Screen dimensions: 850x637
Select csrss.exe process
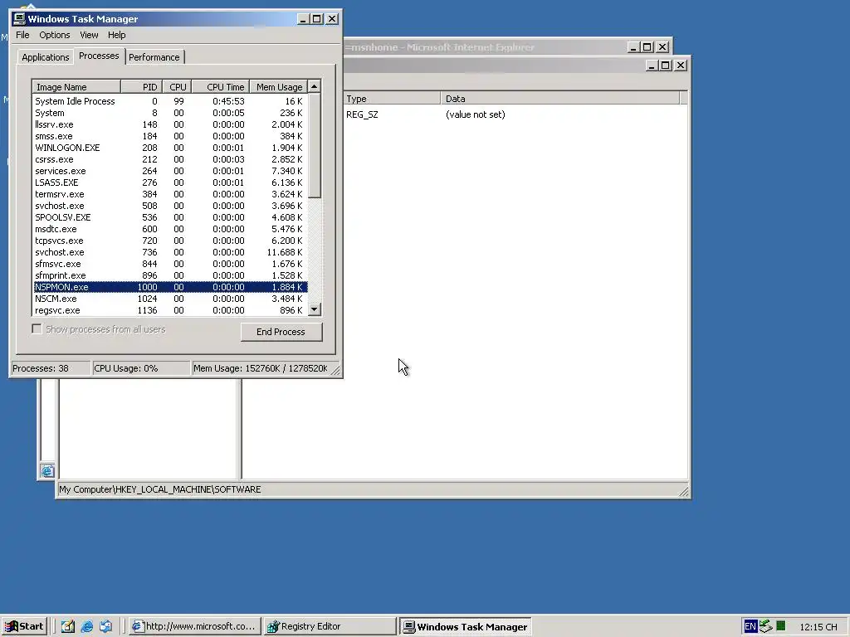pos(170,159)
